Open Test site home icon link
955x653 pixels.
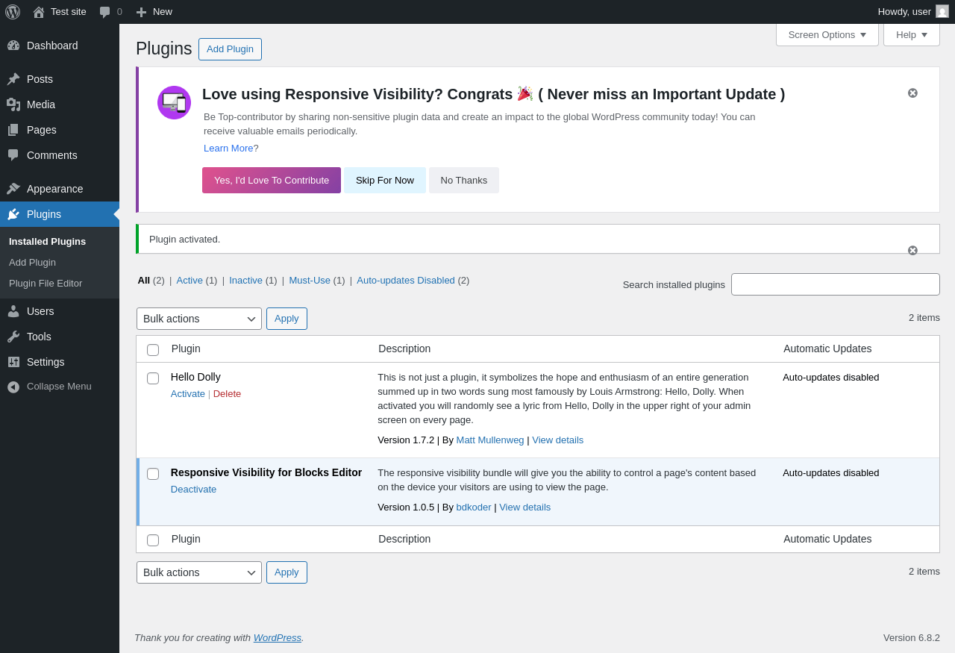coord(39,12)
